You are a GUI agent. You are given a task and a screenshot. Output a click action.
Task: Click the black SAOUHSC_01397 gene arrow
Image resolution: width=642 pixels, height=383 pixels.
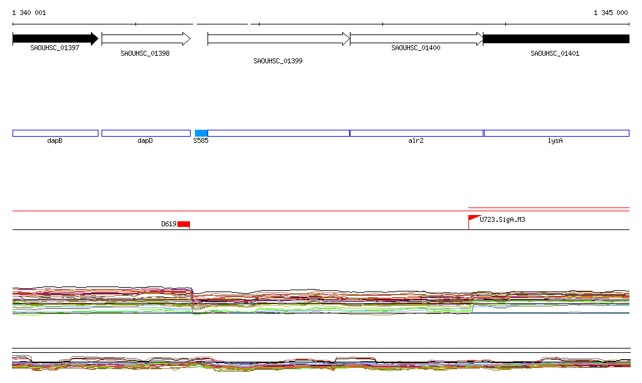click(55, 39)
